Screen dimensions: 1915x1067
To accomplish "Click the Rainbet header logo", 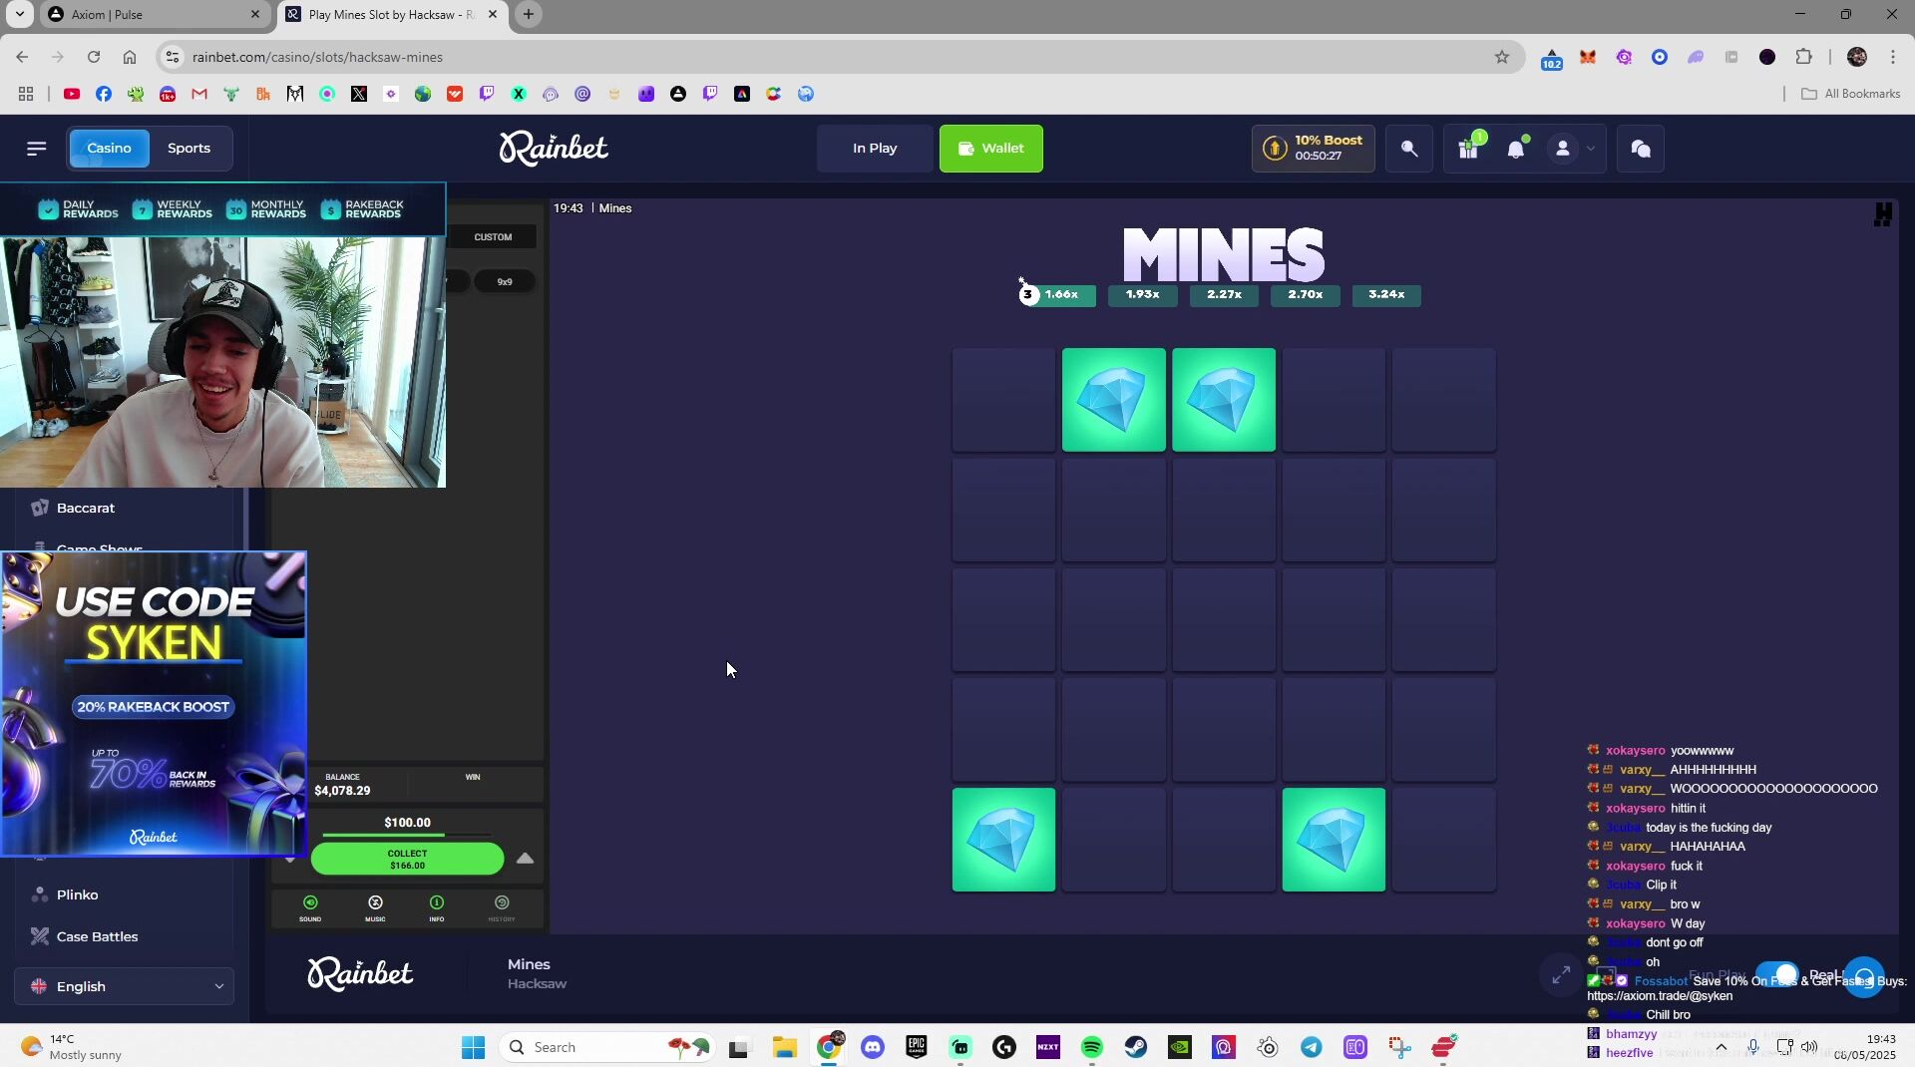I will pos(554,149).
